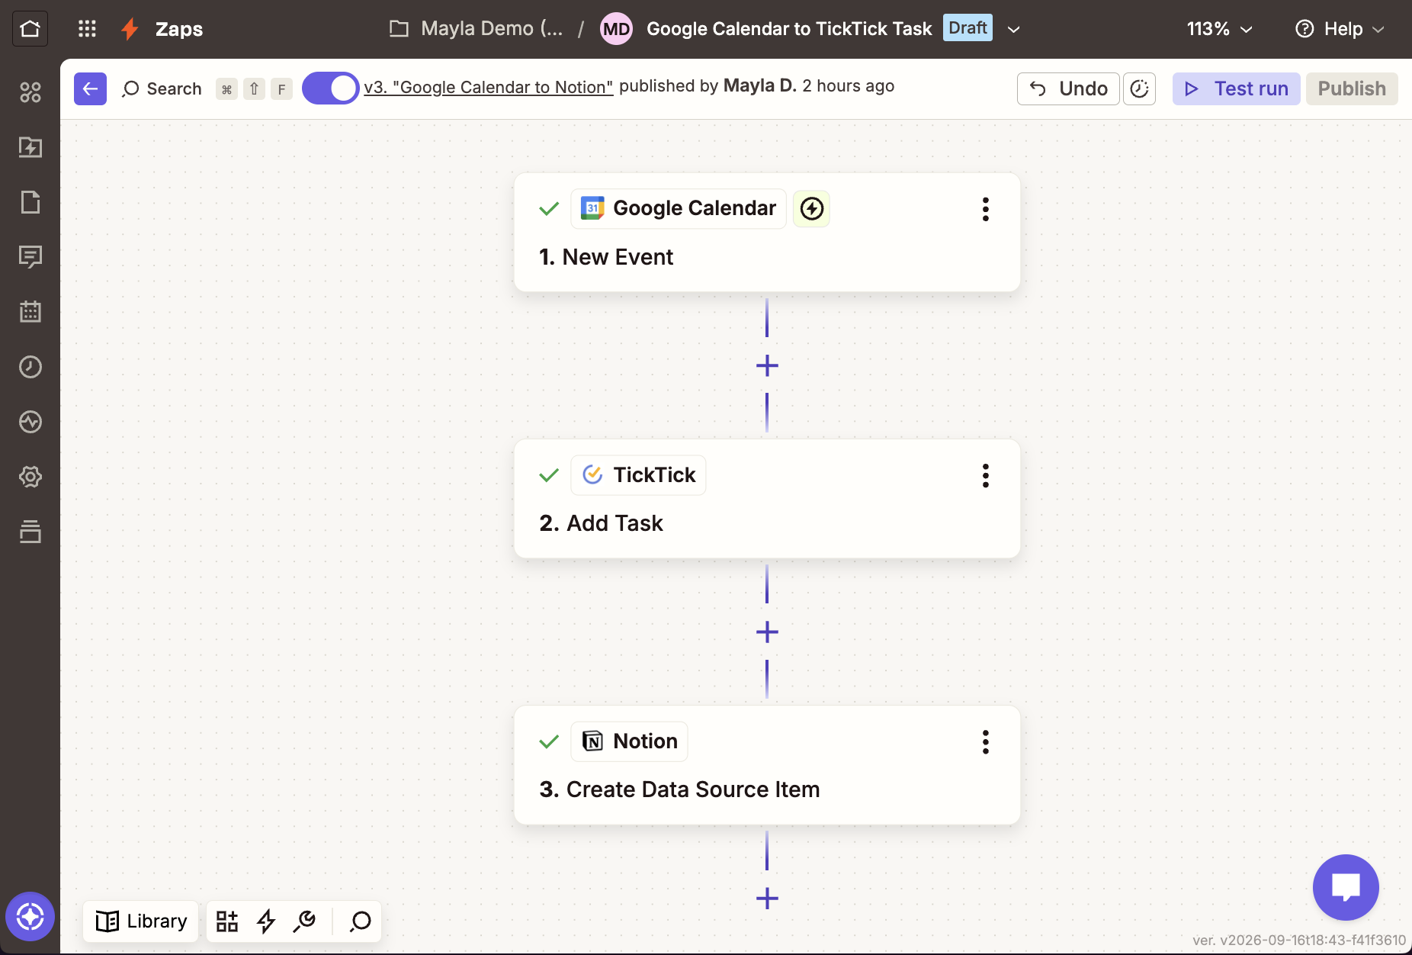Image resolution: width=1412 pixels, height=955 pixels.
Task: Start a Test run
Action: (x=1236, y=88)
